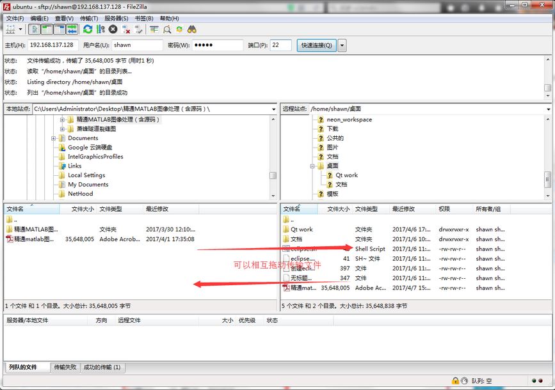Refresh the file and folder lists
The image size is (555, 390).
click(x=88, y=29)
